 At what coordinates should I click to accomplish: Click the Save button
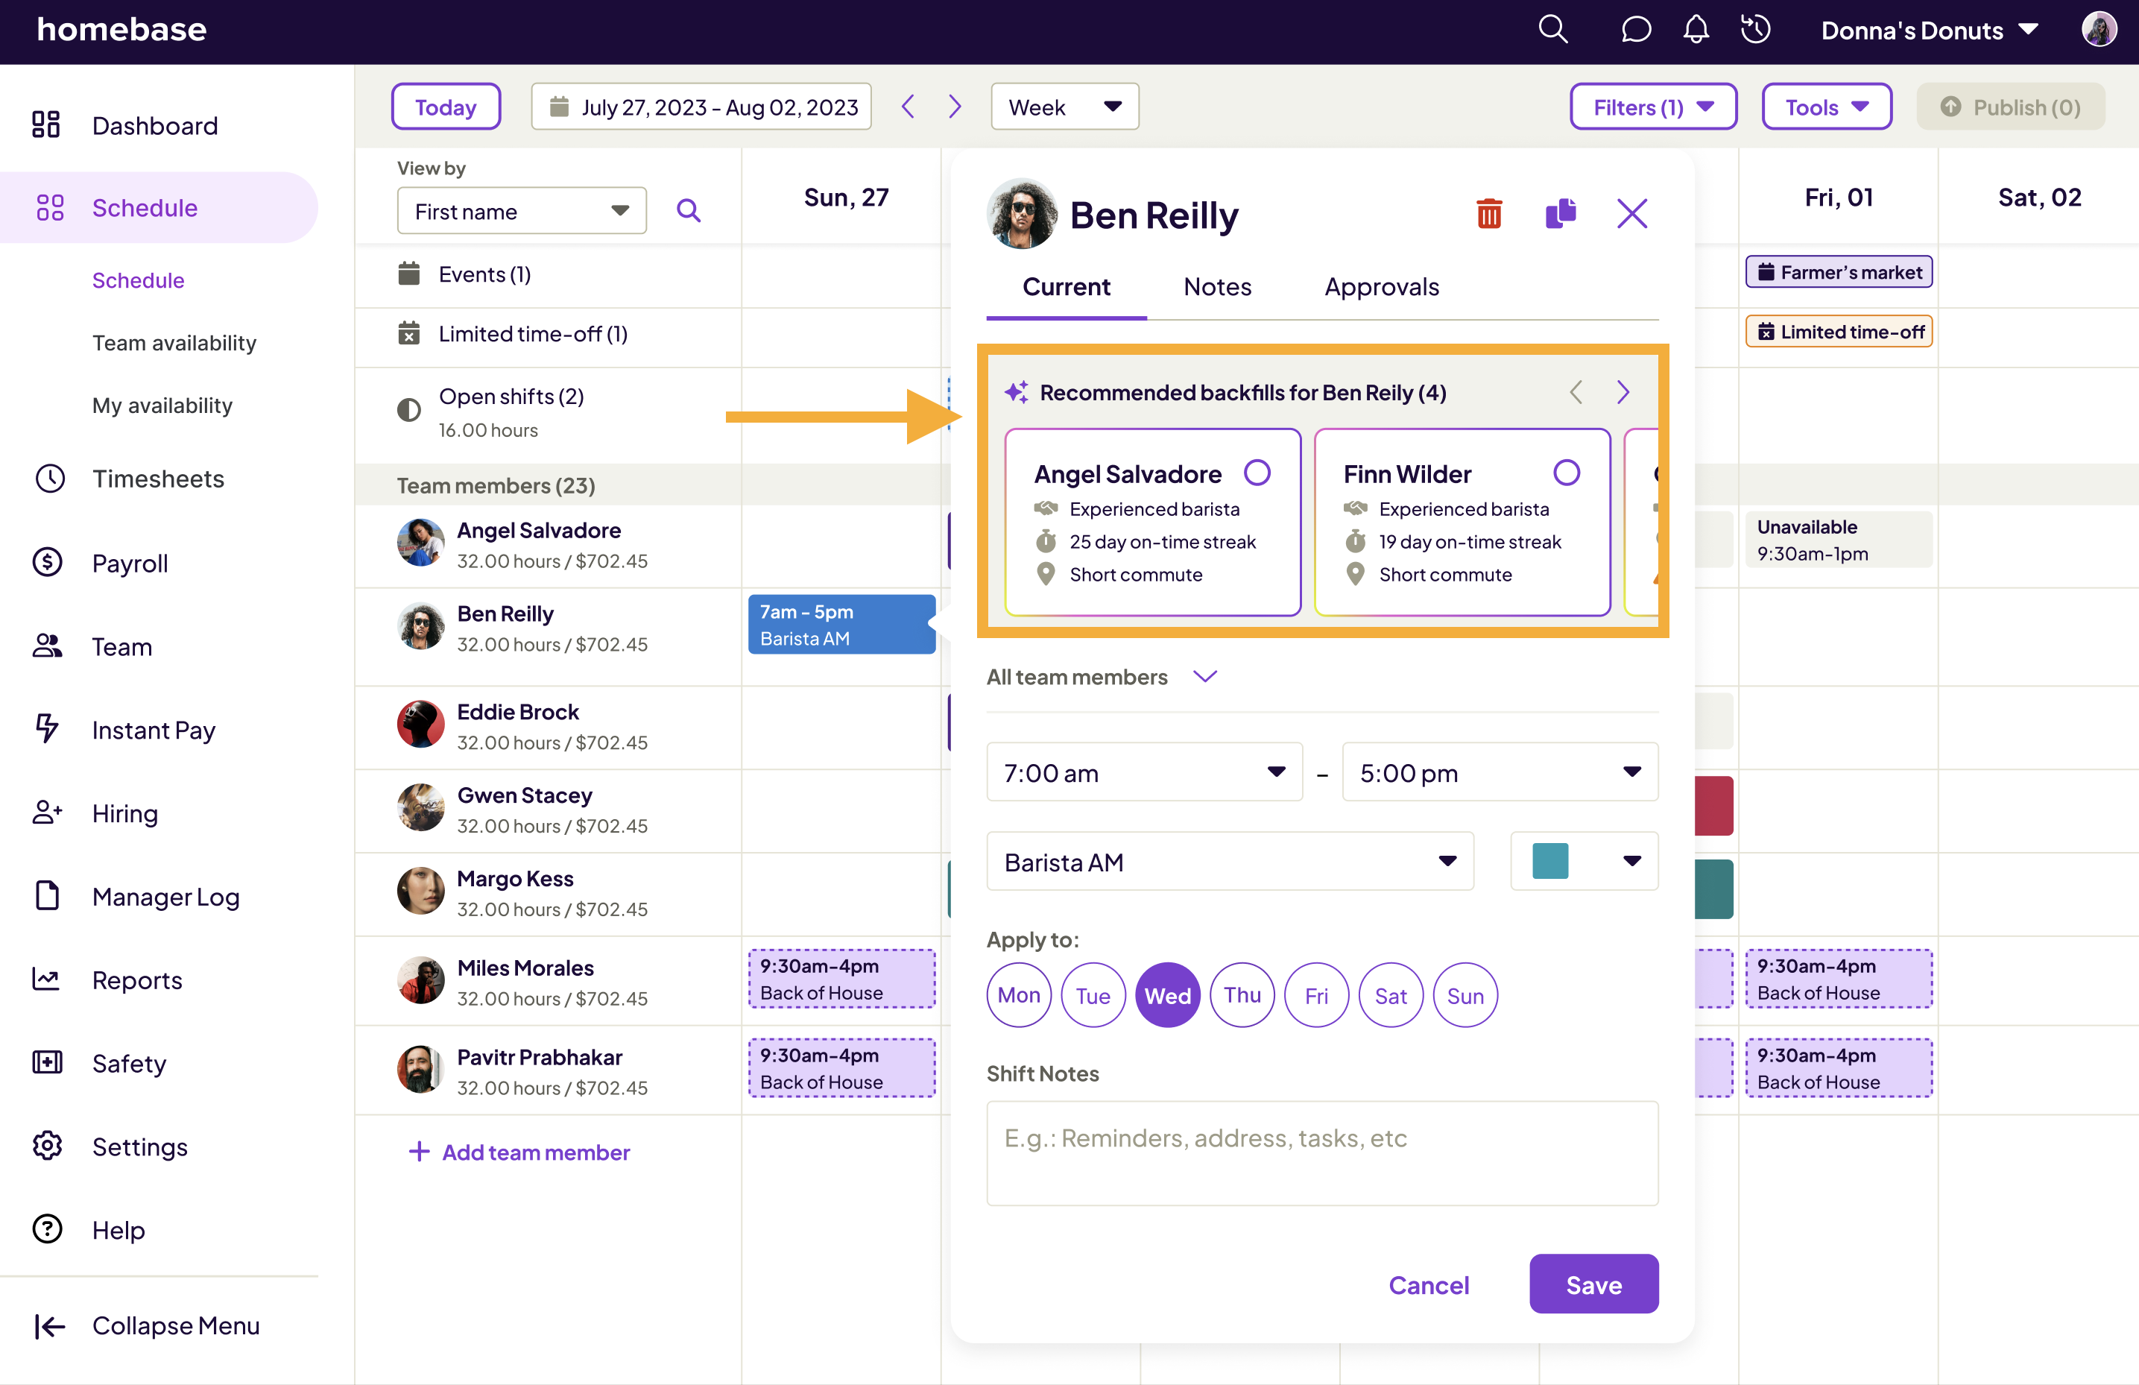[1593, 1284]
